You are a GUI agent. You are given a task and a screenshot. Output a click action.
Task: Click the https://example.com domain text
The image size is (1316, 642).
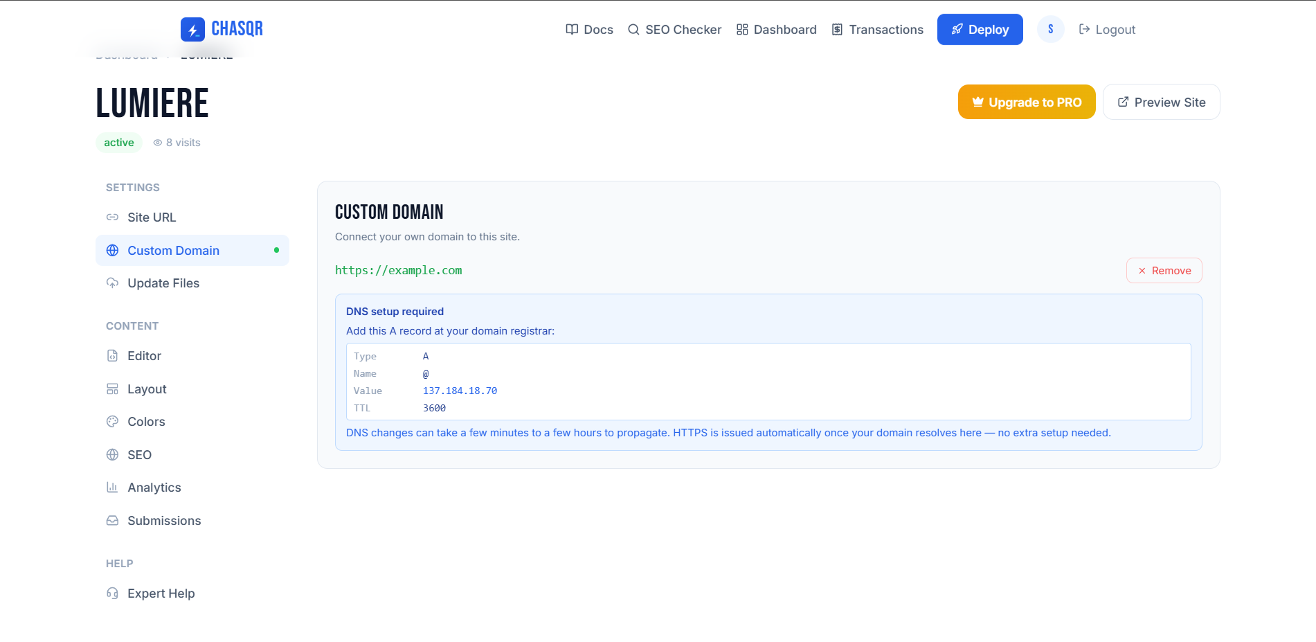tap(398, 270)
